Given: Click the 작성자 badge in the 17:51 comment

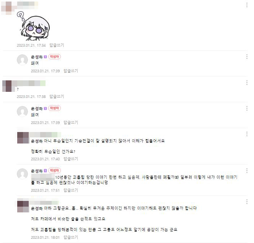Looking at the screenshot, I should click(x=54, y=170).
